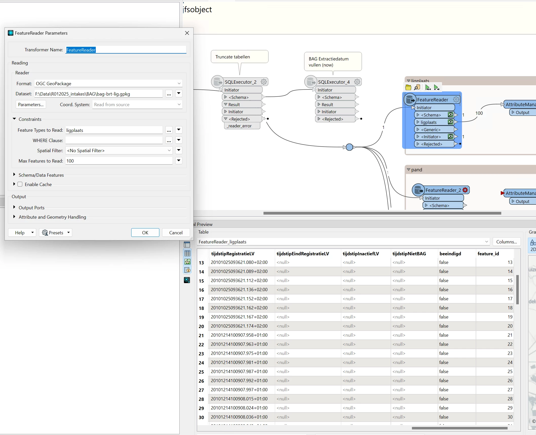Click the yellow folder icon above FeatureReader
The image size is (536, 435).
click(408, 87)
